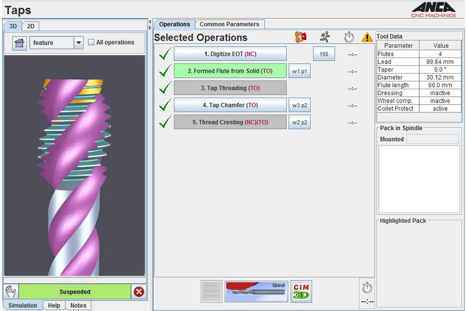The image size is (467, 311).
Task: Click the stopwatch icon in operations header
Action: point(349,37)
